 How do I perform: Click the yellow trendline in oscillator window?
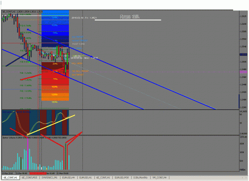(x=51, y=125)
